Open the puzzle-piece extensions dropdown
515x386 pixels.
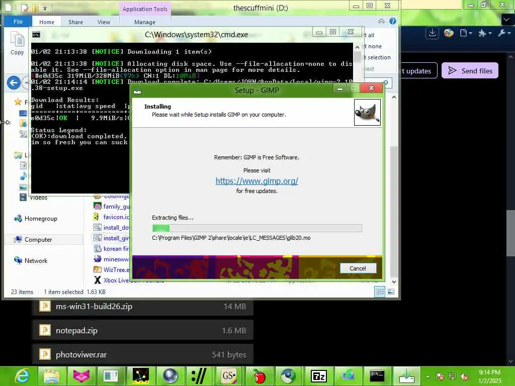click(x=485, y=33)
